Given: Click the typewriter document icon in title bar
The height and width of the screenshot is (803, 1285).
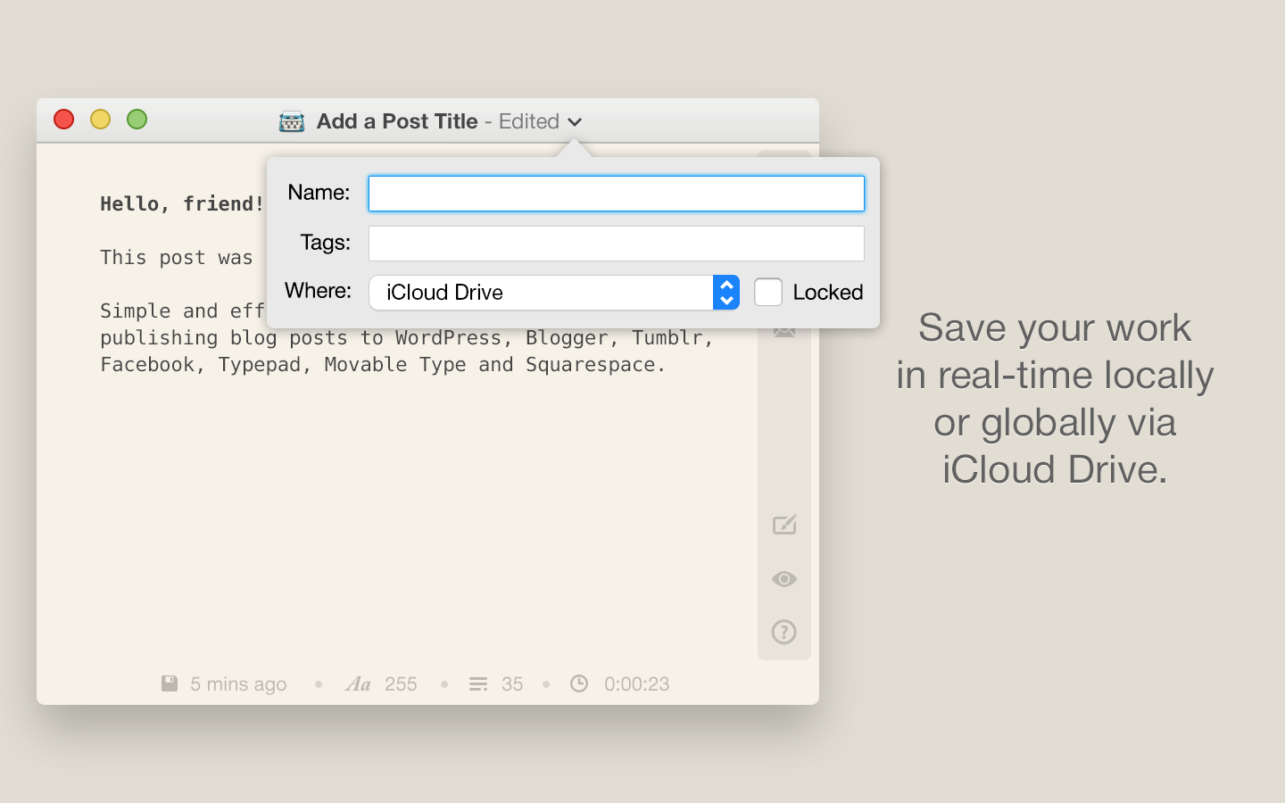Looking at the screenshot, I should pyautogui.click(x=292, y=121).
